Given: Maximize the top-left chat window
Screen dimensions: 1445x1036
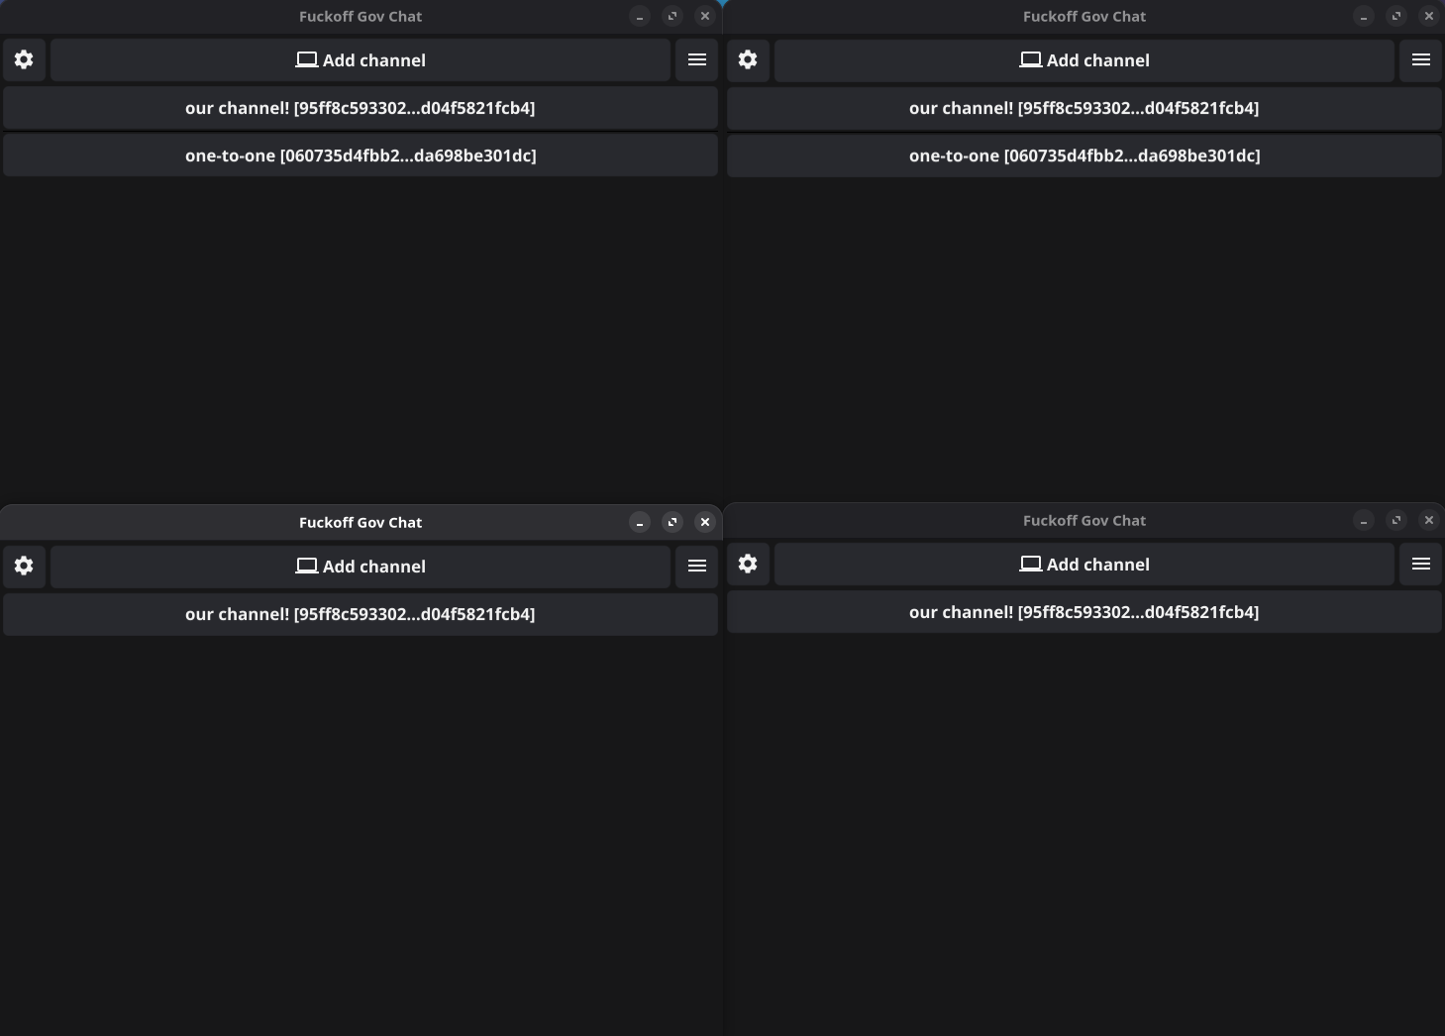Looking at the screenshot, I should pos(672,16).
